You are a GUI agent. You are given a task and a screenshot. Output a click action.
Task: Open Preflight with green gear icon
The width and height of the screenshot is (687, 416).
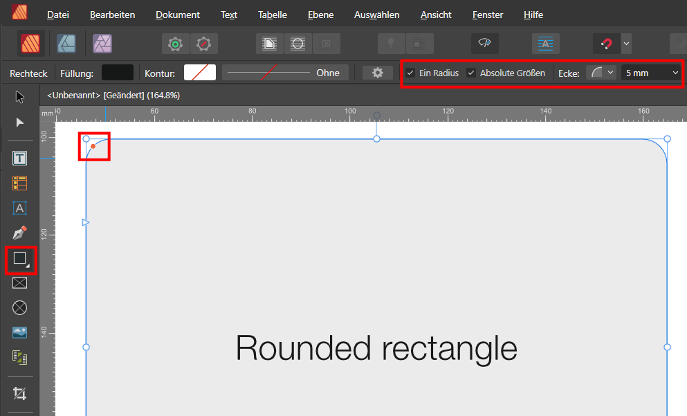pos(175,44)
